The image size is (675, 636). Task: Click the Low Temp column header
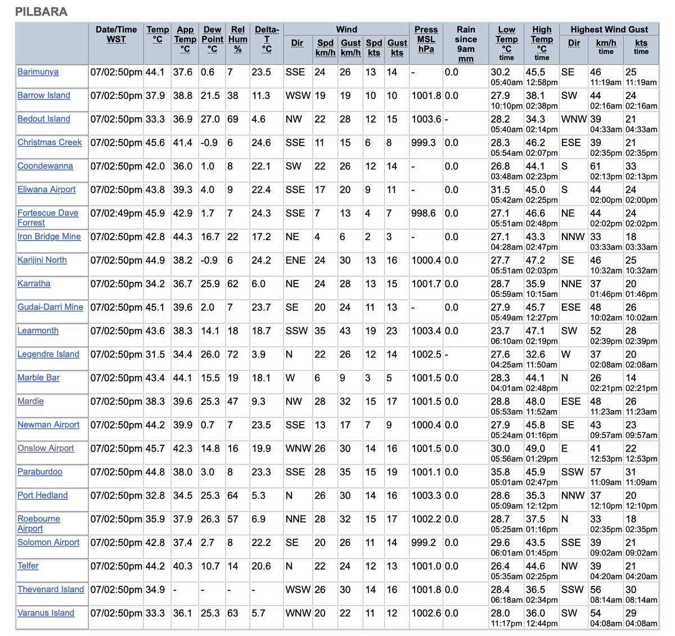point(507,43)
